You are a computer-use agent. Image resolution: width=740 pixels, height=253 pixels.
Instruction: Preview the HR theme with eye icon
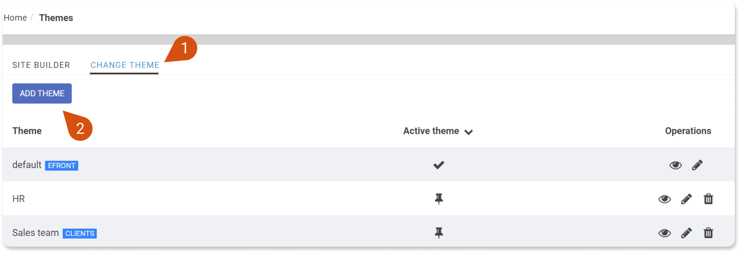pos(665,199)
